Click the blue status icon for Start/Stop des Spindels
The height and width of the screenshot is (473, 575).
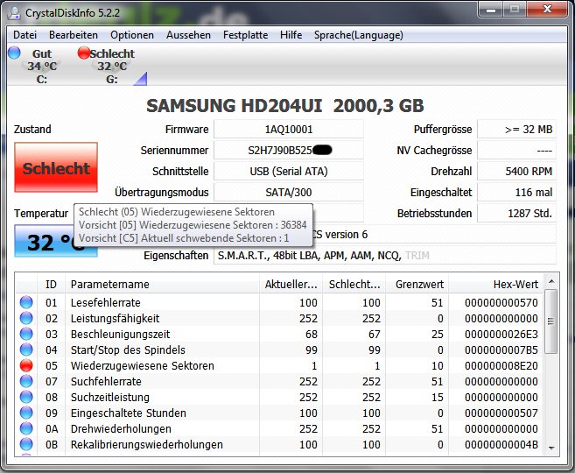(x=26, y=349)
